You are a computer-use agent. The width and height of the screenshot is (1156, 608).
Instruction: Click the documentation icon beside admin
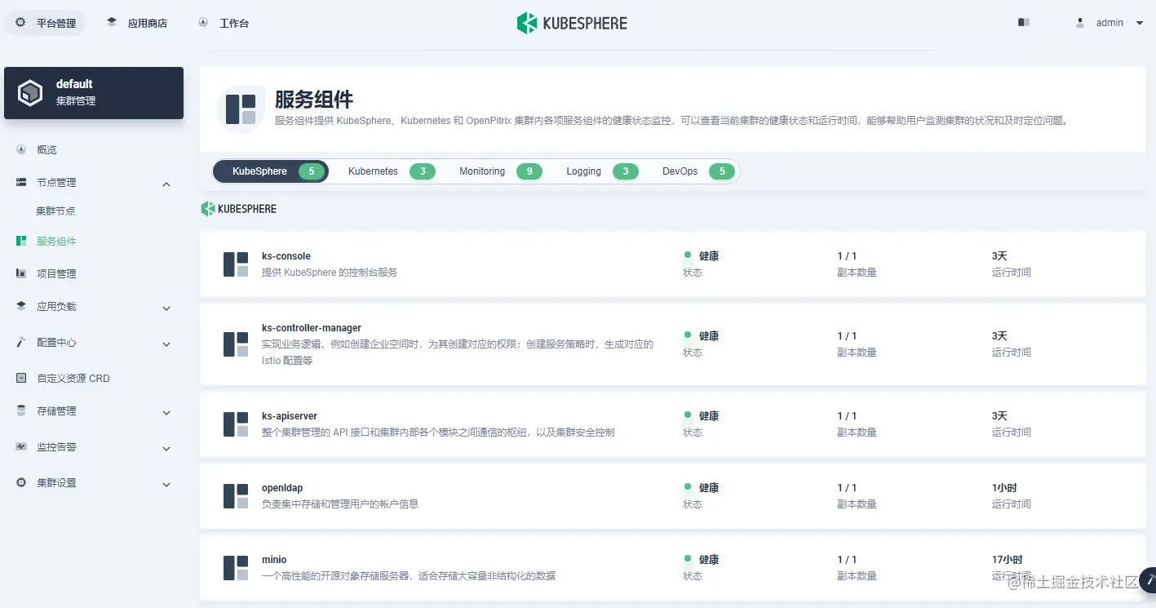1024,23
